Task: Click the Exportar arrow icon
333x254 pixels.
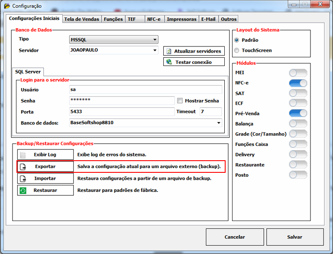Action: (23, 167)
